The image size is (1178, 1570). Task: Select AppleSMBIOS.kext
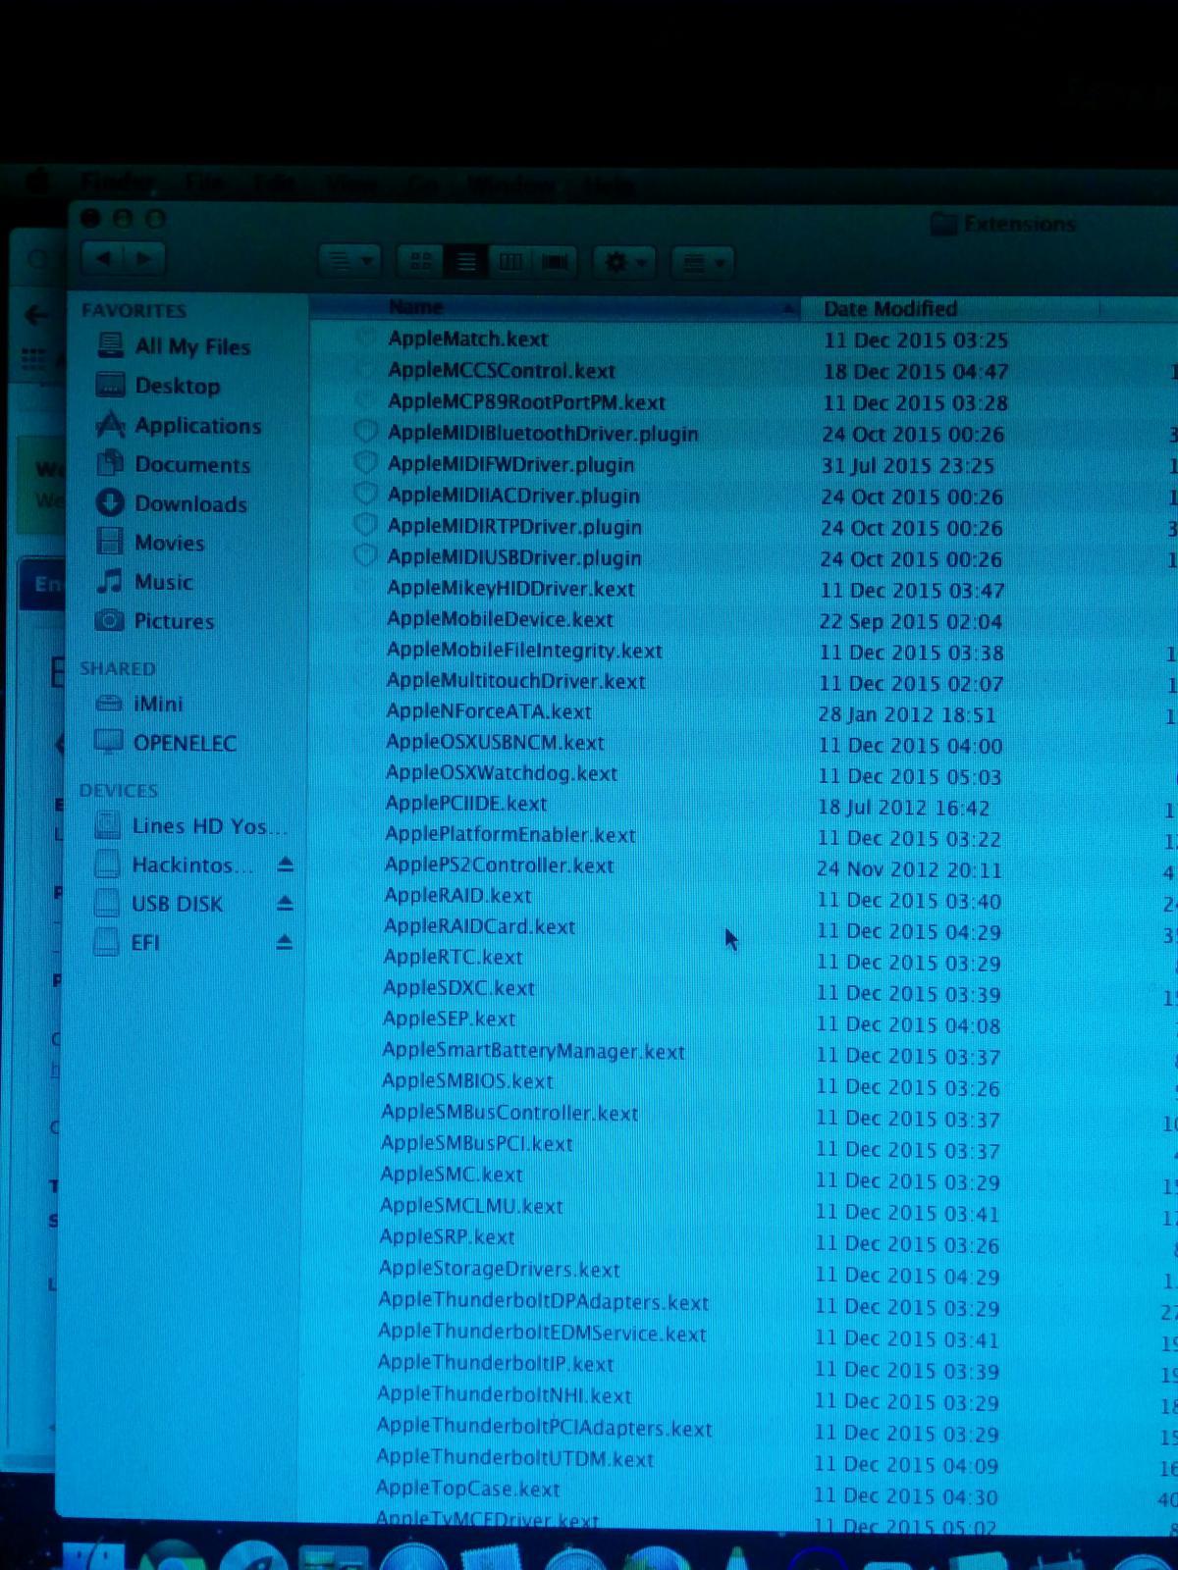pos(467,1081)
